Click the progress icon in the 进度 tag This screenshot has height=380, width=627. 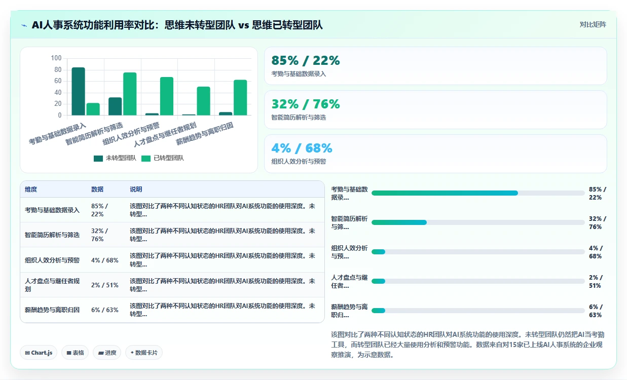tap(101, 353)
